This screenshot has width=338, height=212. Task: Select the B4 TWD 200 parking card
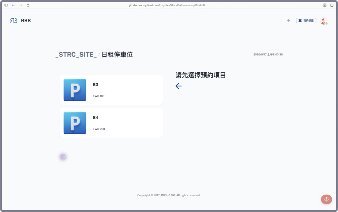111,123
